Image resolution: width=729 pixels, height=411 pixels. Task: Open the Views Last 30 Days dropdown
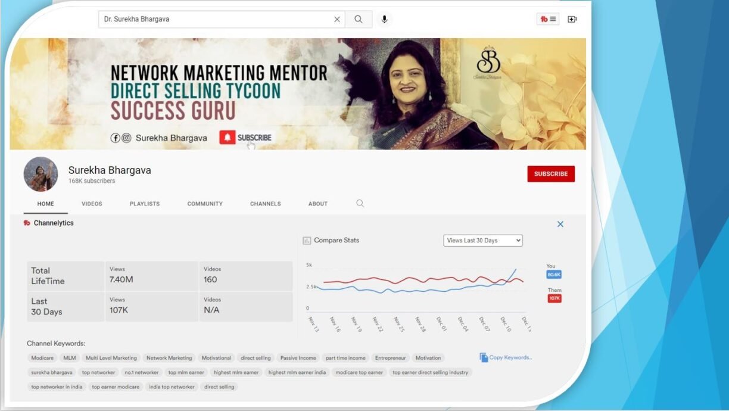click(483, 240)
